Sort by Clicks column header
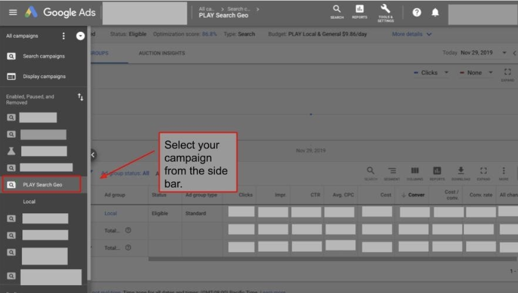This screenshot has height=293, width=518. (246, 195)
